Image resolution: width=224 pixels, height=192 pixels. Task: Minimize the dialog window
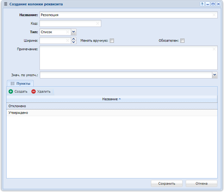(208, 4)
